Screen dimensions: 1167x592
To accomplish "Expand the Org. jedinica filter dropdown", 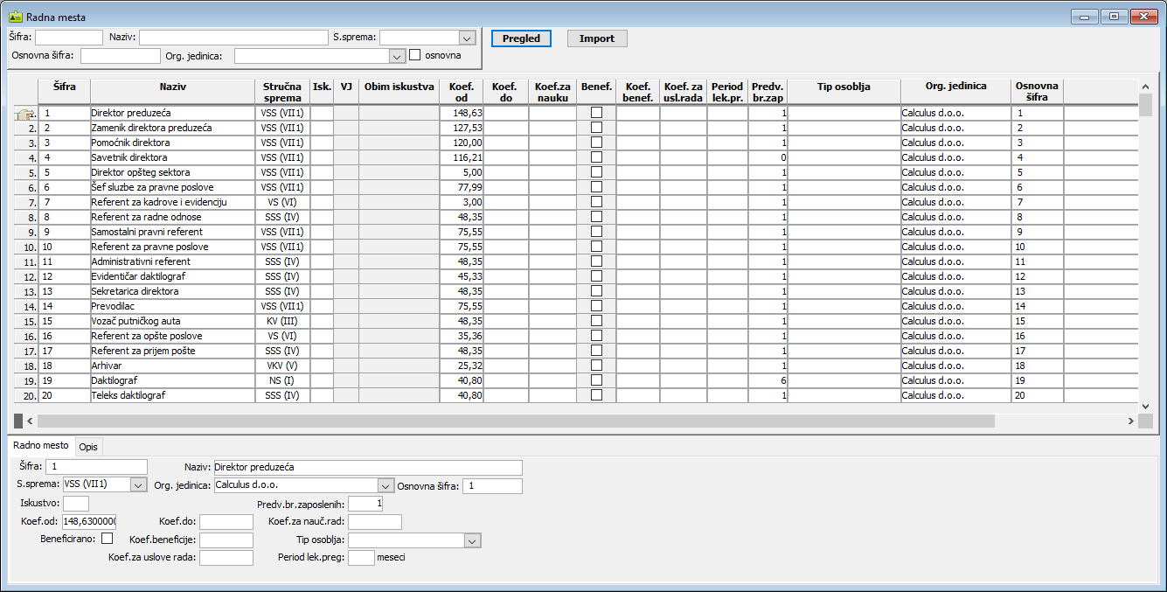I will coord(397,56).
